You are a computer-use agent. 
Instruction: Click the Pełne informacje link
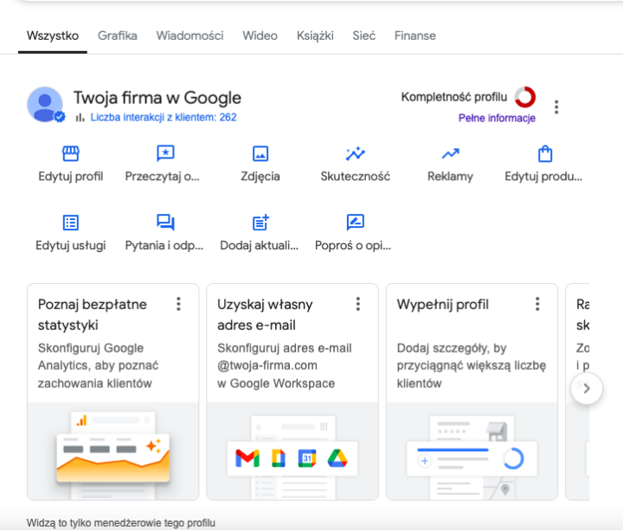[497, 118]
